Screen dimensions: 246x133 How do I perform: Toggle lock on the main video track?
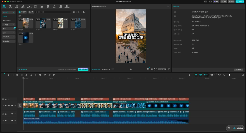(x=6, y=106)
